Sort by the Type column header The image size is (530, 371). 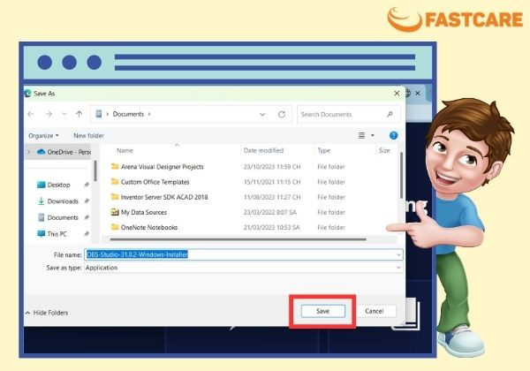click(323, 151)
